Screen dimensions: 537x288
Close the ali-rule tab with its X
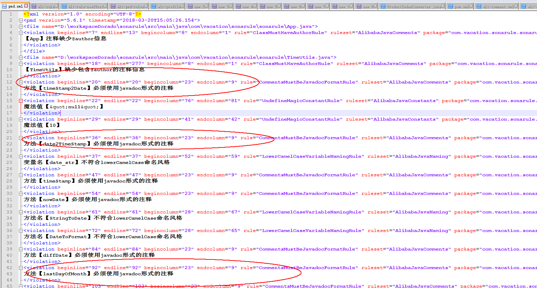[56, 5]
